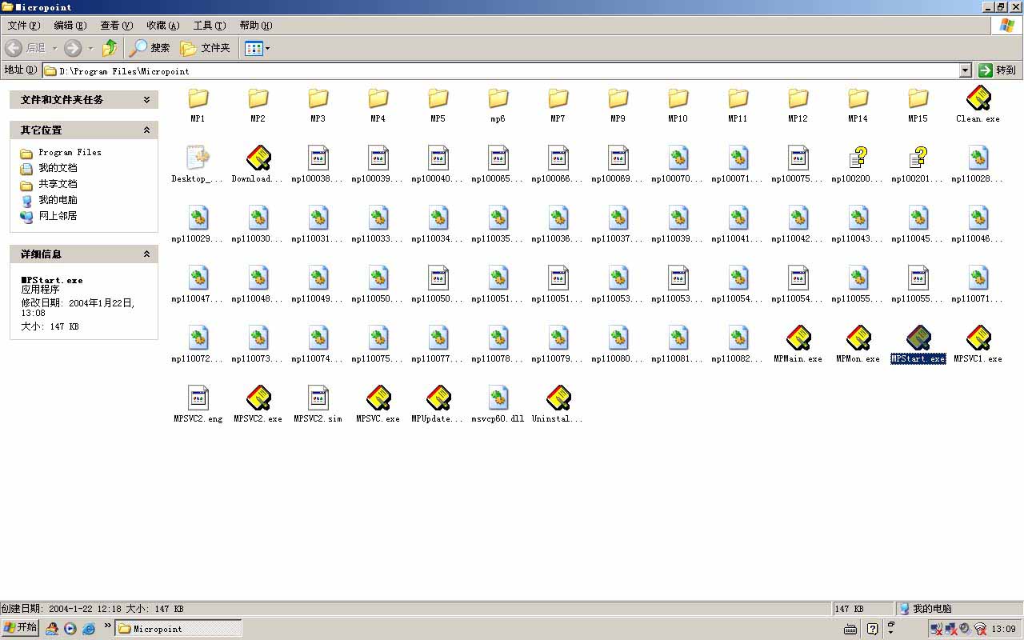Click the language bar help icon
The width and height of the screenshot is (1024, 640).
[x=872, y=629]
